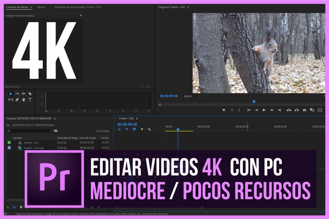
Task: Click Program monitor timecode 00:00:05:00
Action: tap(169, 96)
